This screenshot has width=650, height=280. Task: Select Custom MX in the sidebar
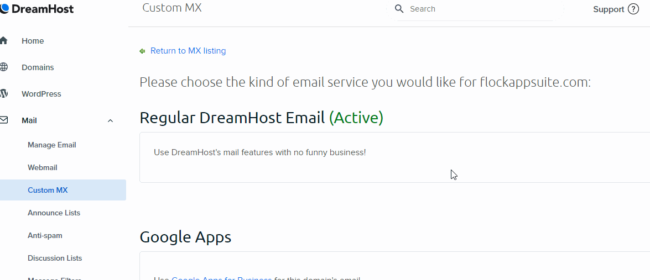point(63,190)
